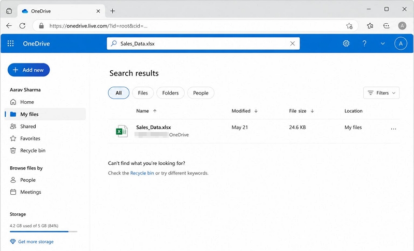This screenshot has height=251, width=414.
Task: Select the All filter pill
Action: 119,93
